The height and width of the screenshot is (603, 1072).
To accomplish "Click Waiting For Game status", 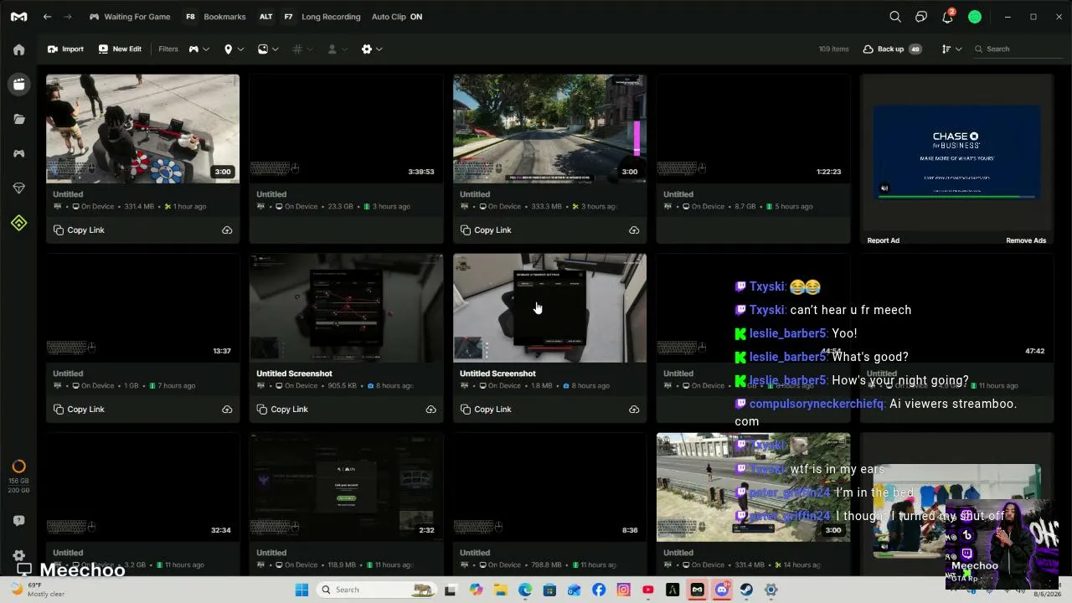I will (130, 17).
